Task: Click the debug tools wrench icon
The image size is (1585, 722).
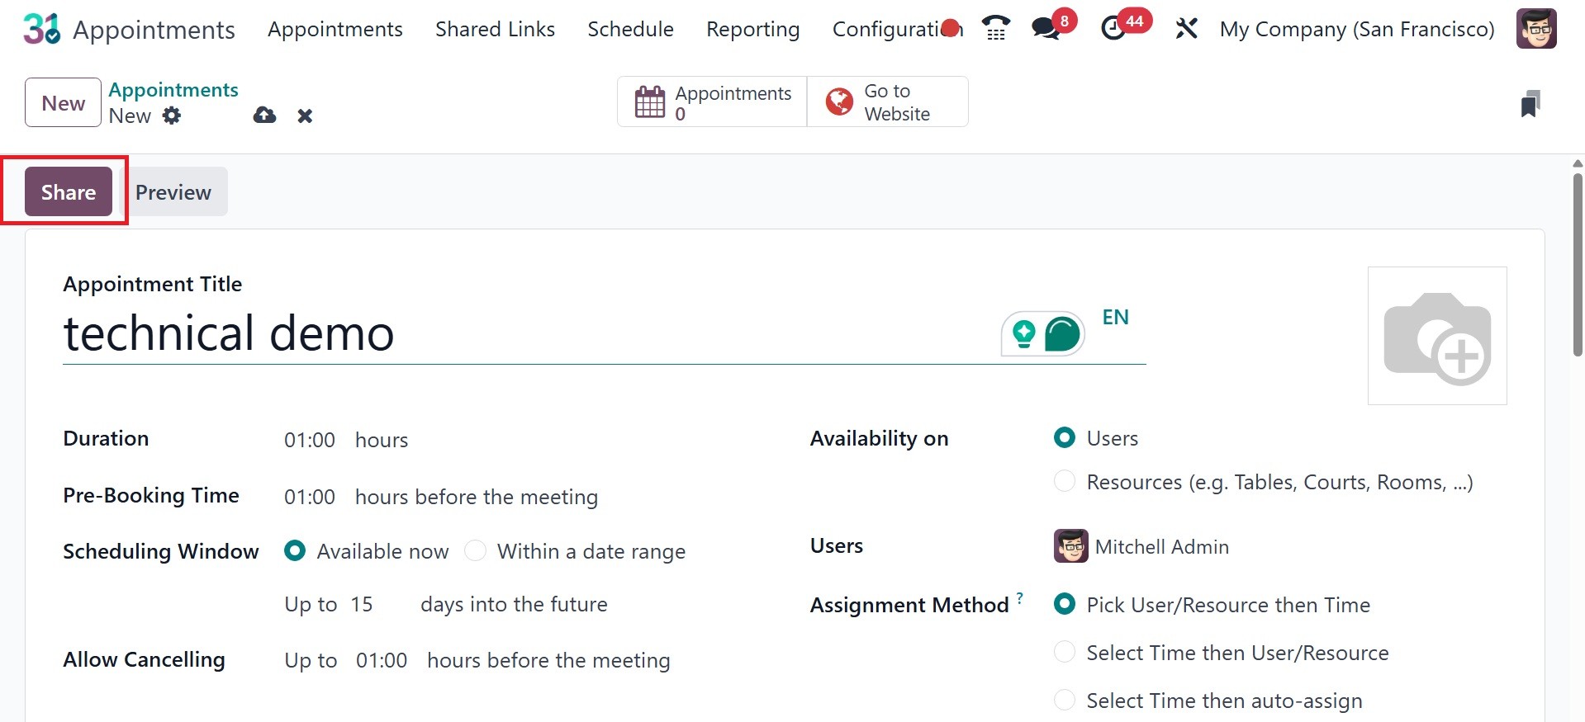Action: (x=1186, y=29)
